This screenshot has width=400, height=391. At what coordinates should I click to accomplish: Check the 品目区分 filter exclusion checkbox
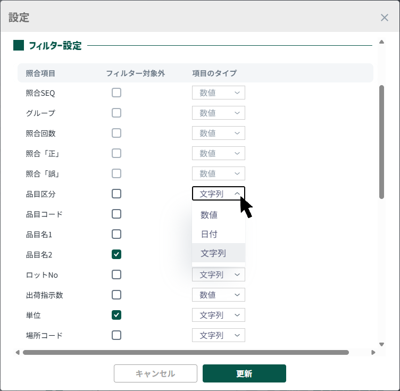(116, 194)
